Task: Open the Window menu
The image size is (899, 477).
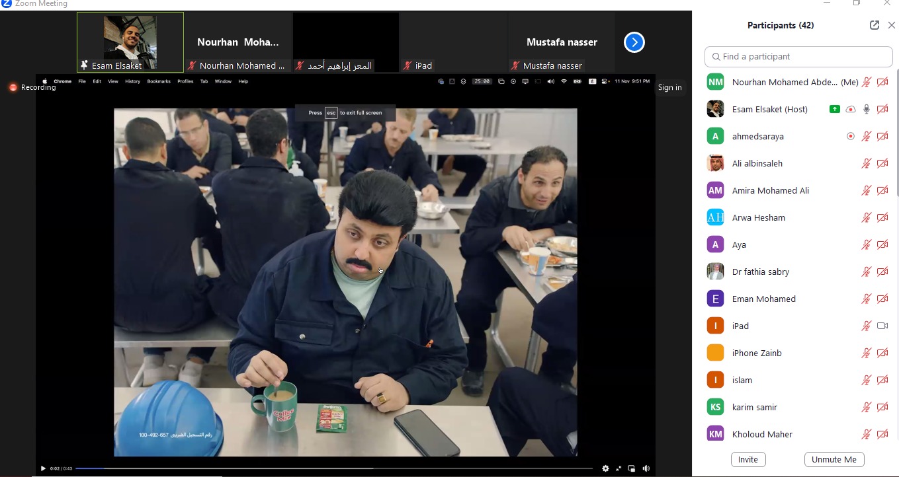Action: tap(223, 81)
